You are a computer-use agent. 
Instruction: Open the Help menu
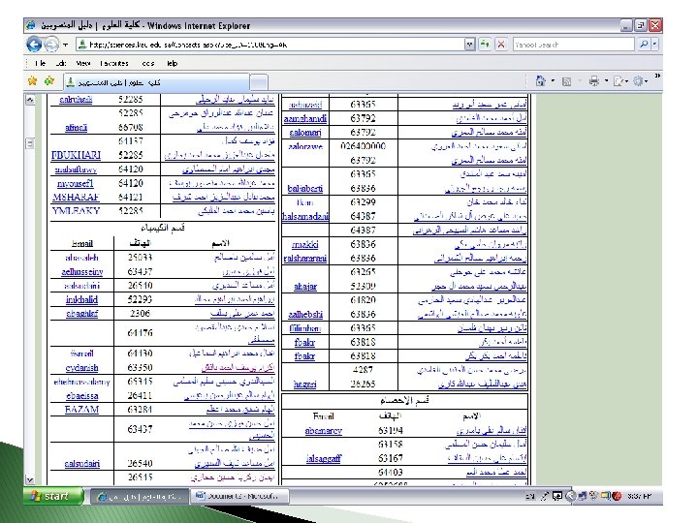coord(172,63)
